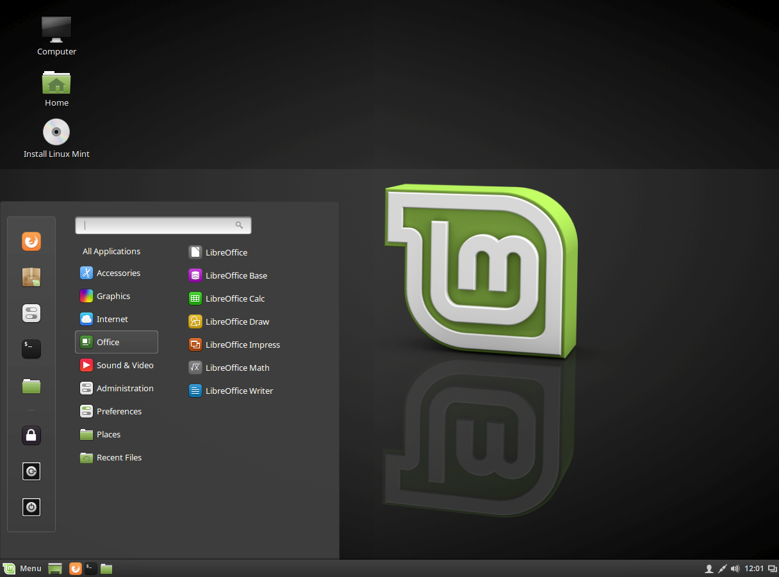Image resolution: width=779 pixels, height=577 pixels.
Task: Start LibreOffice Impress
Action: (x=243, y=345)
